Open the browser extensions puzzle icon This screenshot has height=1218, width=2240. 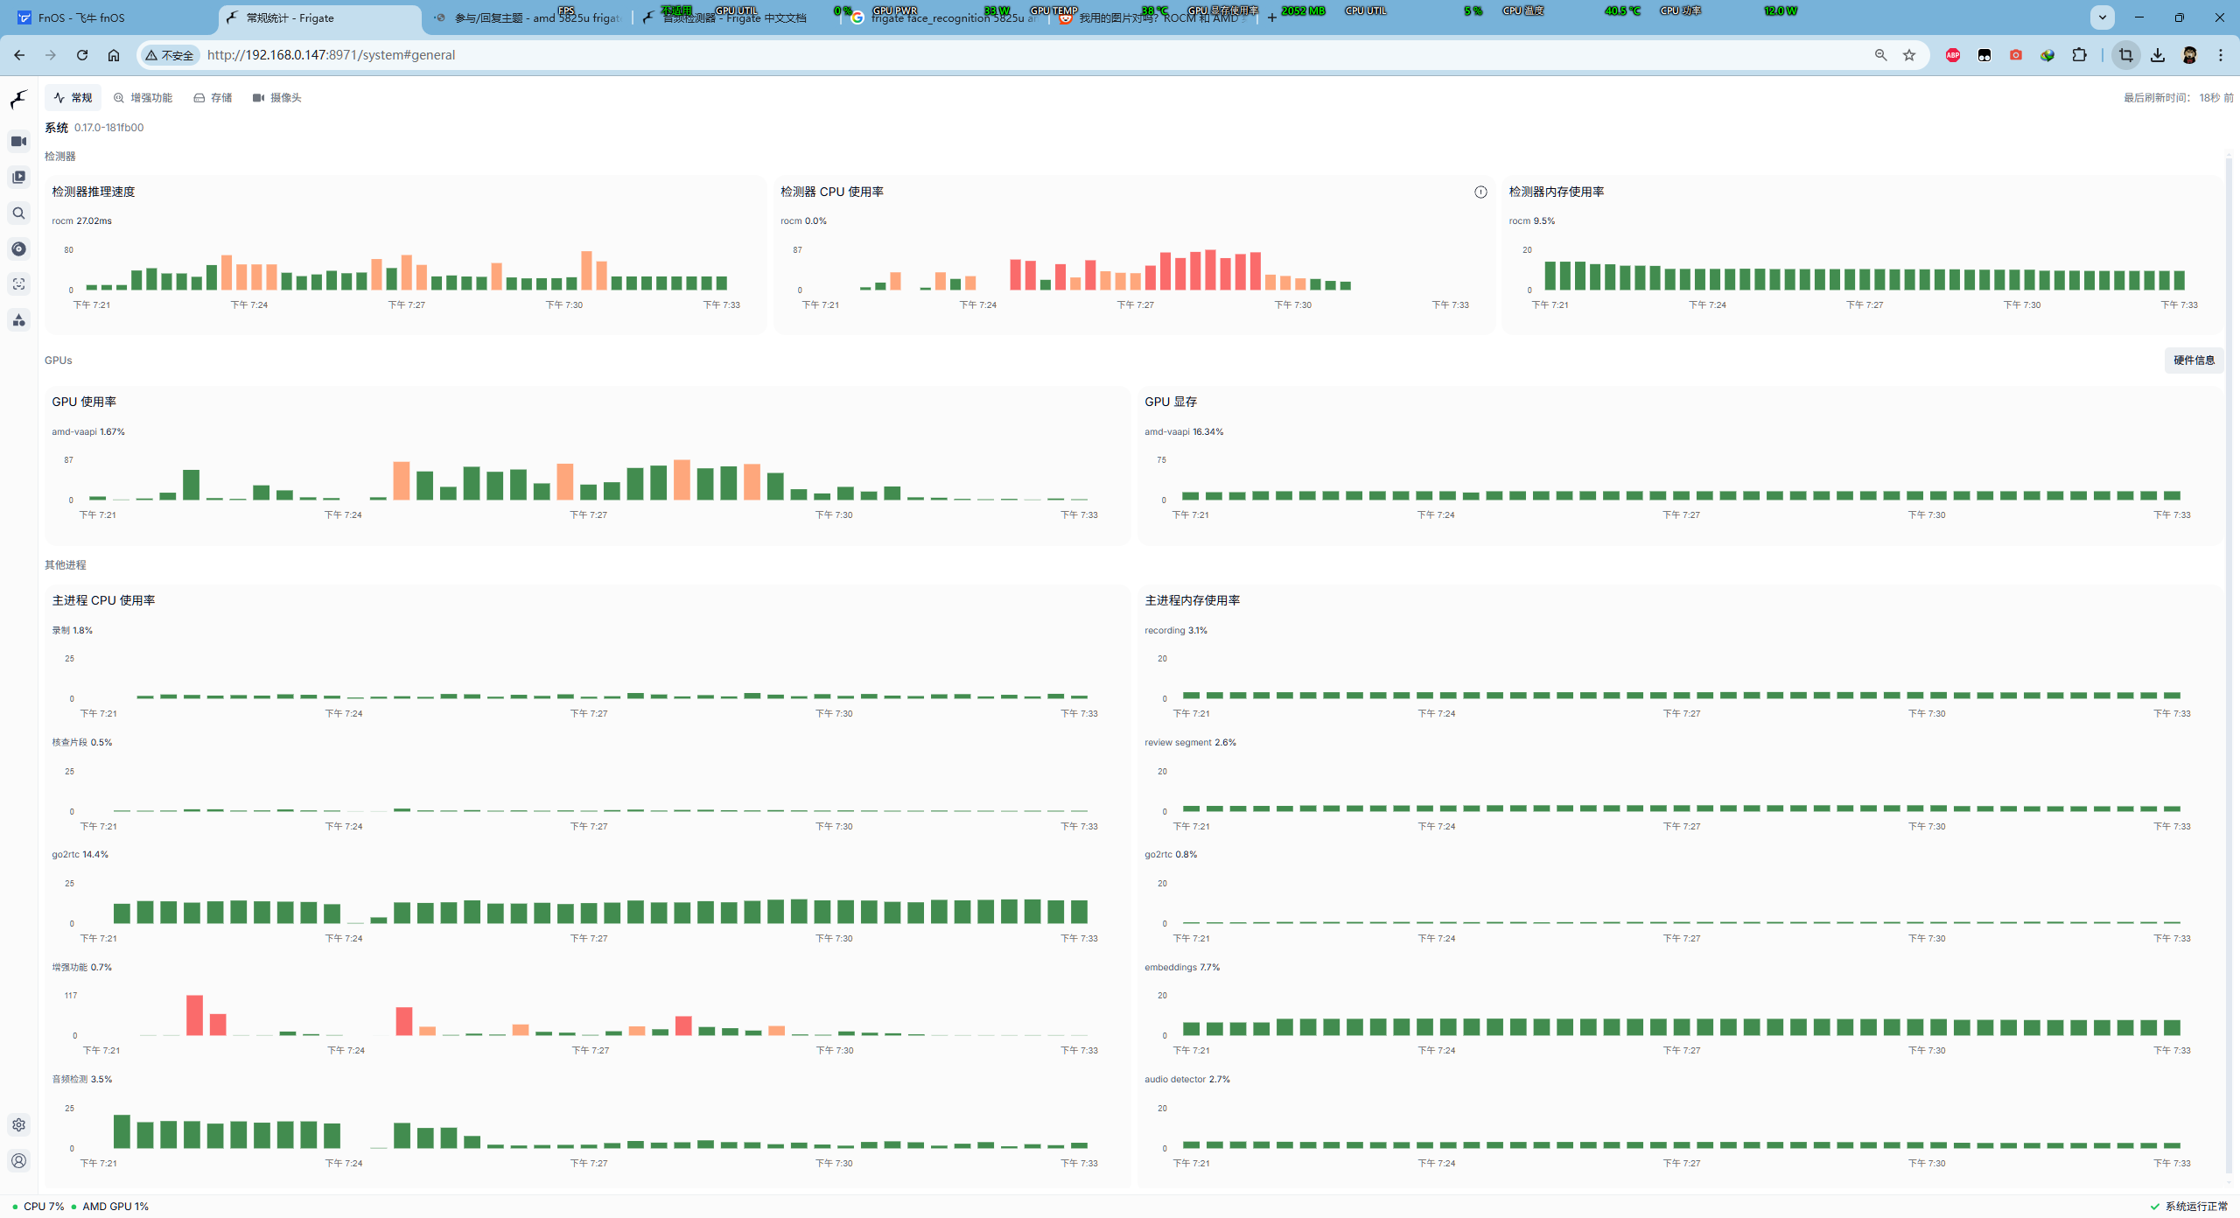[2079, 55]
